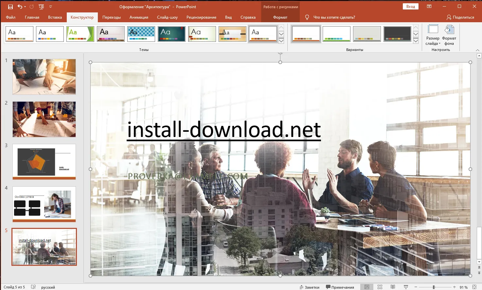Launch slideshow from status bar icon
Image resolution: width=482 pixels, height=290 pixels.
(x=406, y=287)
